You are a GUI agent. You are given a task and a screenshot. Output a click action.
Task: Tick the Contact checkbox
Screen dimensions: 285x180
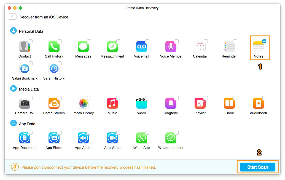(31, 41)
